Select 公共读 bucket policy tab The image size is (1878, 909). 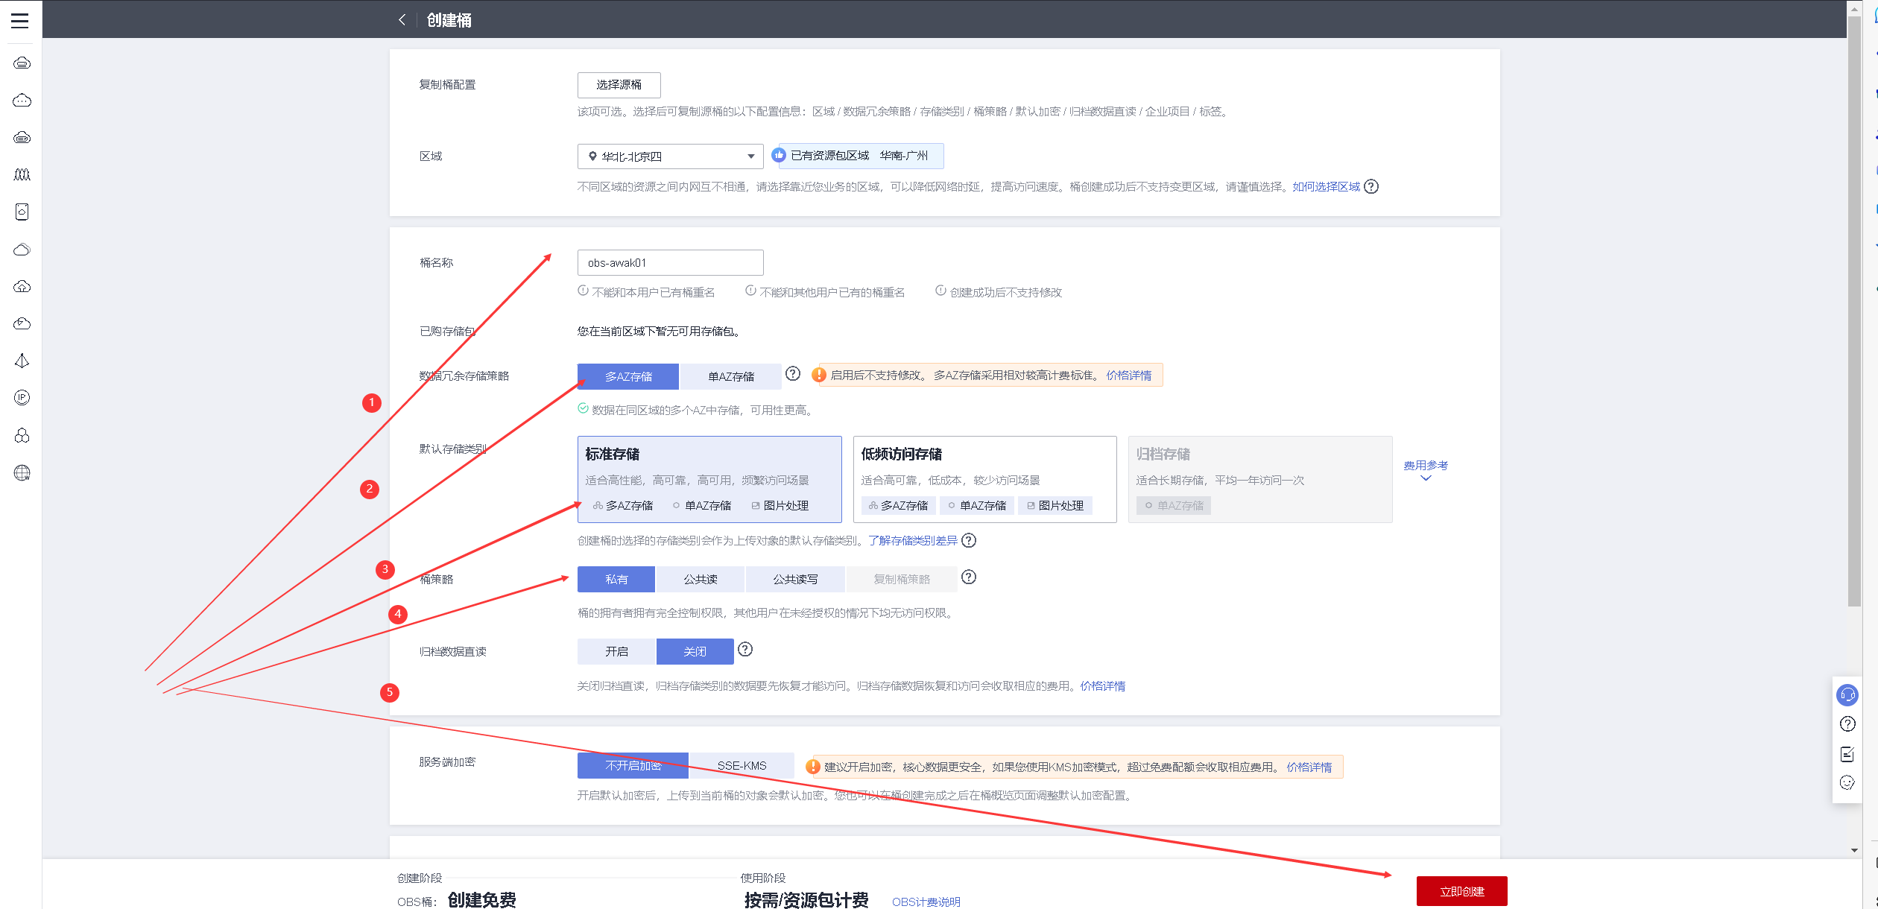[x=700, y=579]
